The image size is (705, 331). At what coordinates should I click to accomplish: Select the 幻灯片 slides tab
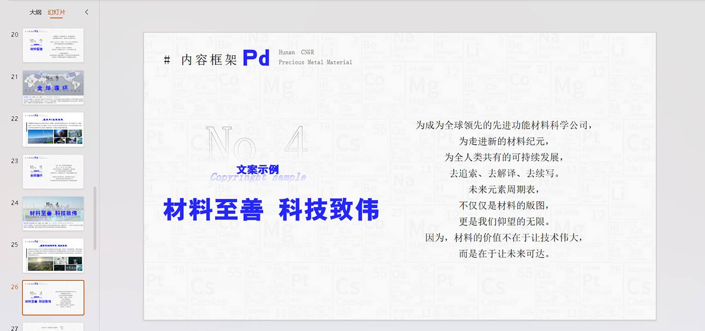coord(56,12)
